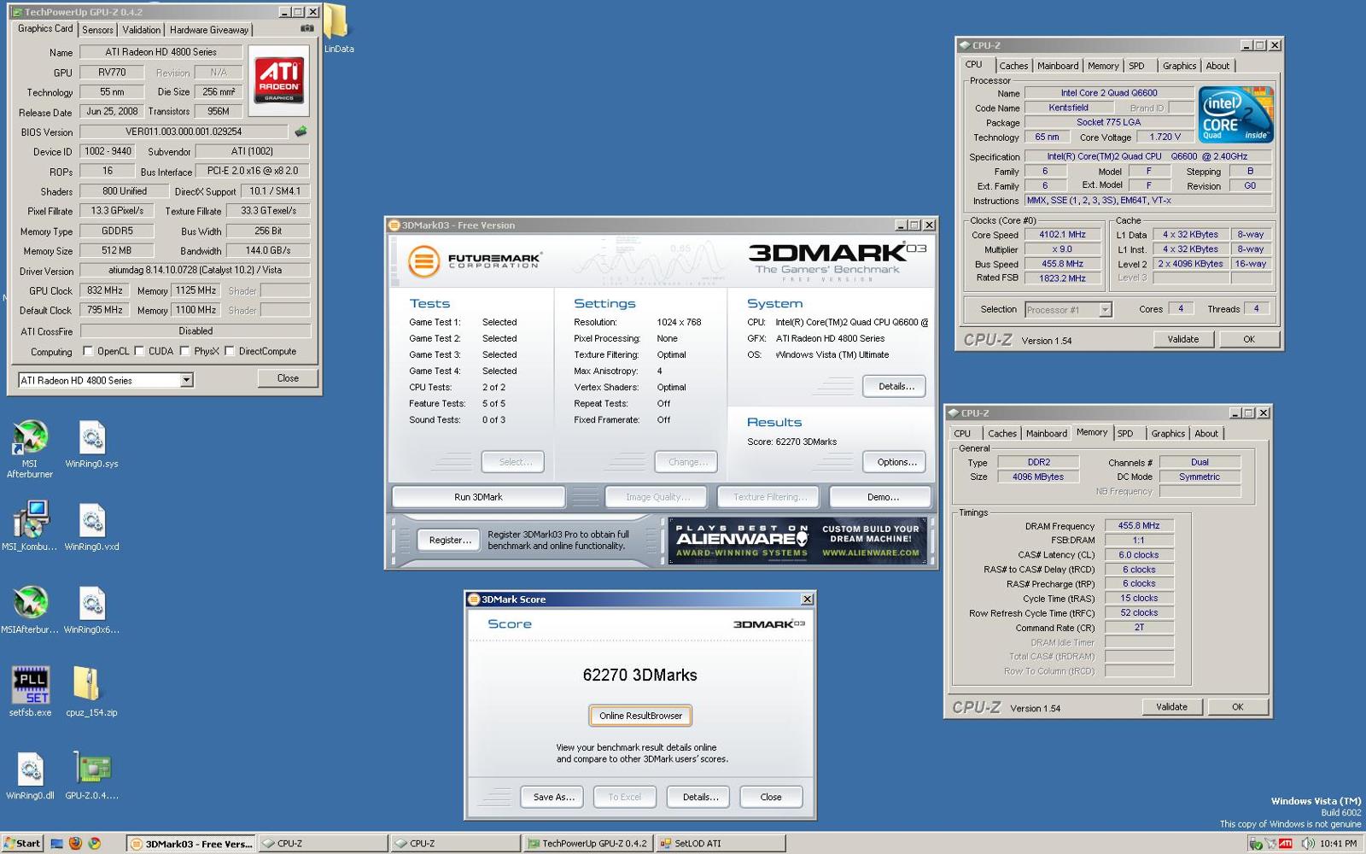Click the Close button in GPU-Z
Screen dimensions: 1366x854
click(288, 378)
